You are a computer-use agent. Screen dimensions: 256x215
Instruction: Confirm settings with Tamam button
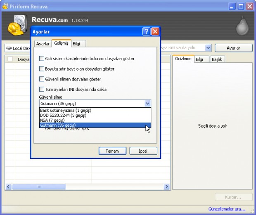coord(112,151)
